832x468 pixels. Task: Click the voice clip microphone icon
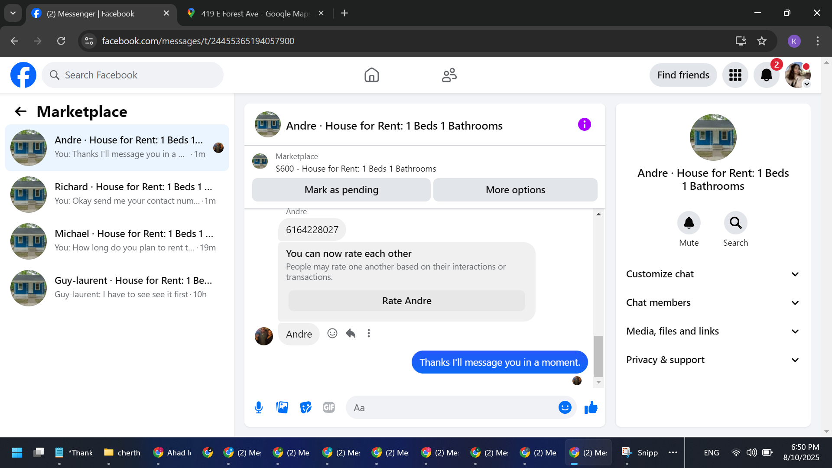(x=259, y=407)
